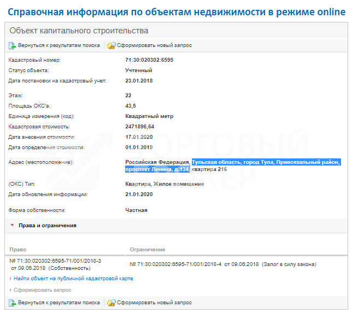Open bottom 'Вернуться к результатам поиска' link
This screenshot has height=319, width=352.
click(x=59, y=303)
